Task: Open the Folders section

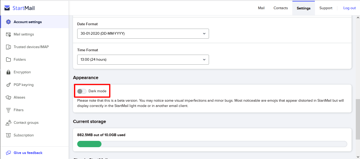Action: point(35,60)
